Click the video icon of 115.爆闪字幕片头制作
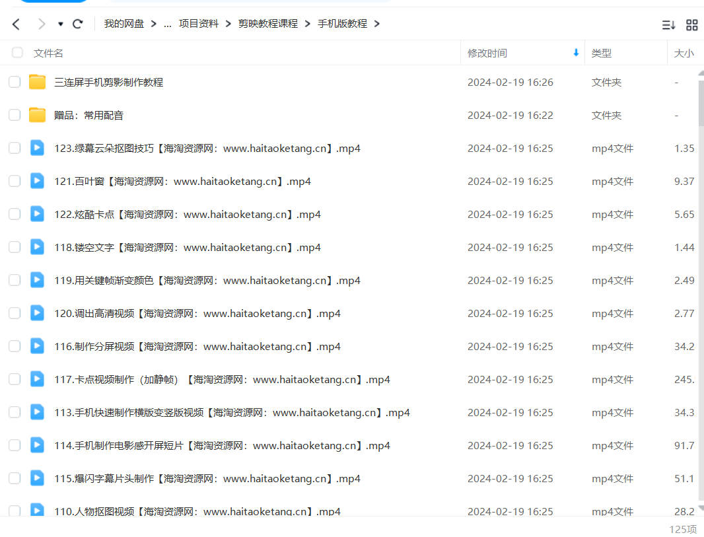 (37, 478)
